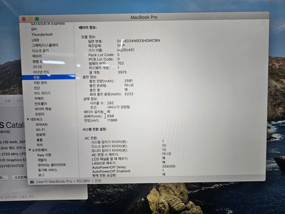Image resolution: width=285 pixels, height=214 pixels.
Task: Select Raw 지원 under 소프트웨어
Action: coord(44,155)
